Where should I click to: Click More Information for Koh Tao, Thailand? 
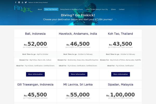[121, 74]
